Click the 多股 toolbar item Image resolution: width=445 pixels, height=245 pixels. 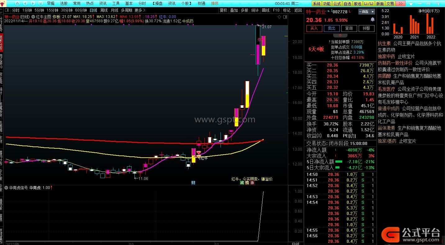[244, 10]
